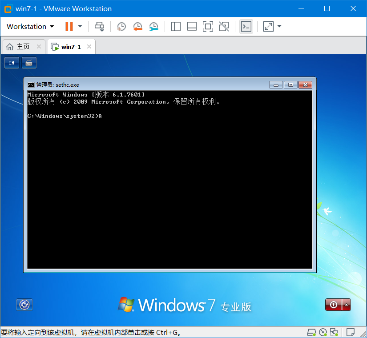
Task: Click the C:\Windows\system32> prompt line
Action: tap(65, 116)
